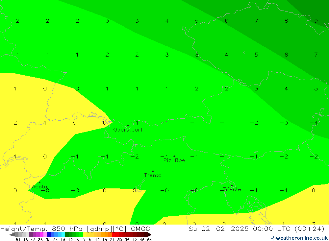Pick the darkest green swatch in color legend
This screenshot has width=329, height=241.
pos(67,235)
